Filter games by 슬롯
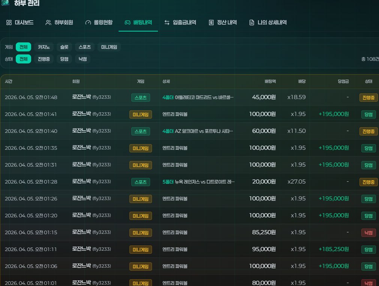The height and width of the screenshot is (286, 379). click(x=64, y=47)
